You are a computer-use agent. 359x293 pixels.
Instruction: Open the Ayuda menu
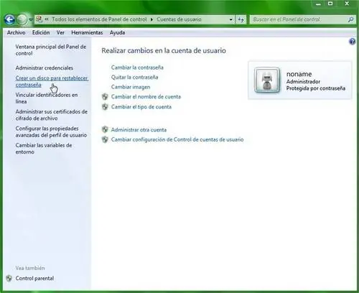[117, 32]
